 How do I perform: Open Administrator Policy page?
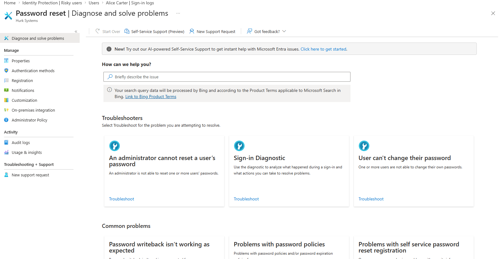(x=30, y=120)
